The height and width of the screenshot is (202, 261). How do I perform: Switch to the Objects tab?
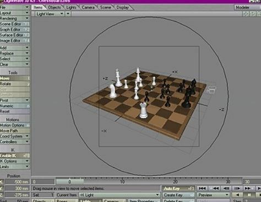(x=55, y=8)
